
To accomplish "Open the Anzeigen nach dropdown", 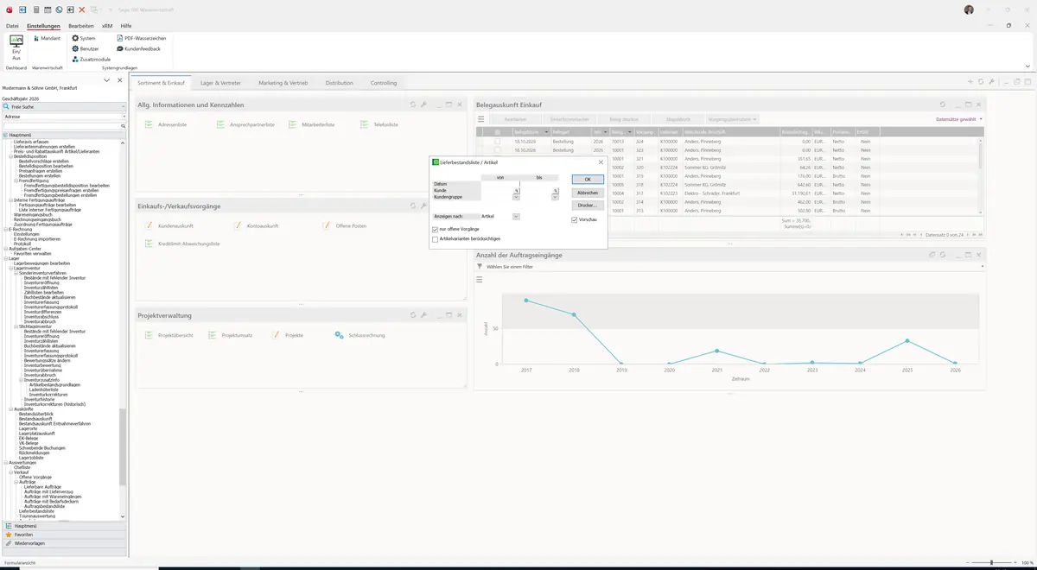I will [x=516, y=217].
